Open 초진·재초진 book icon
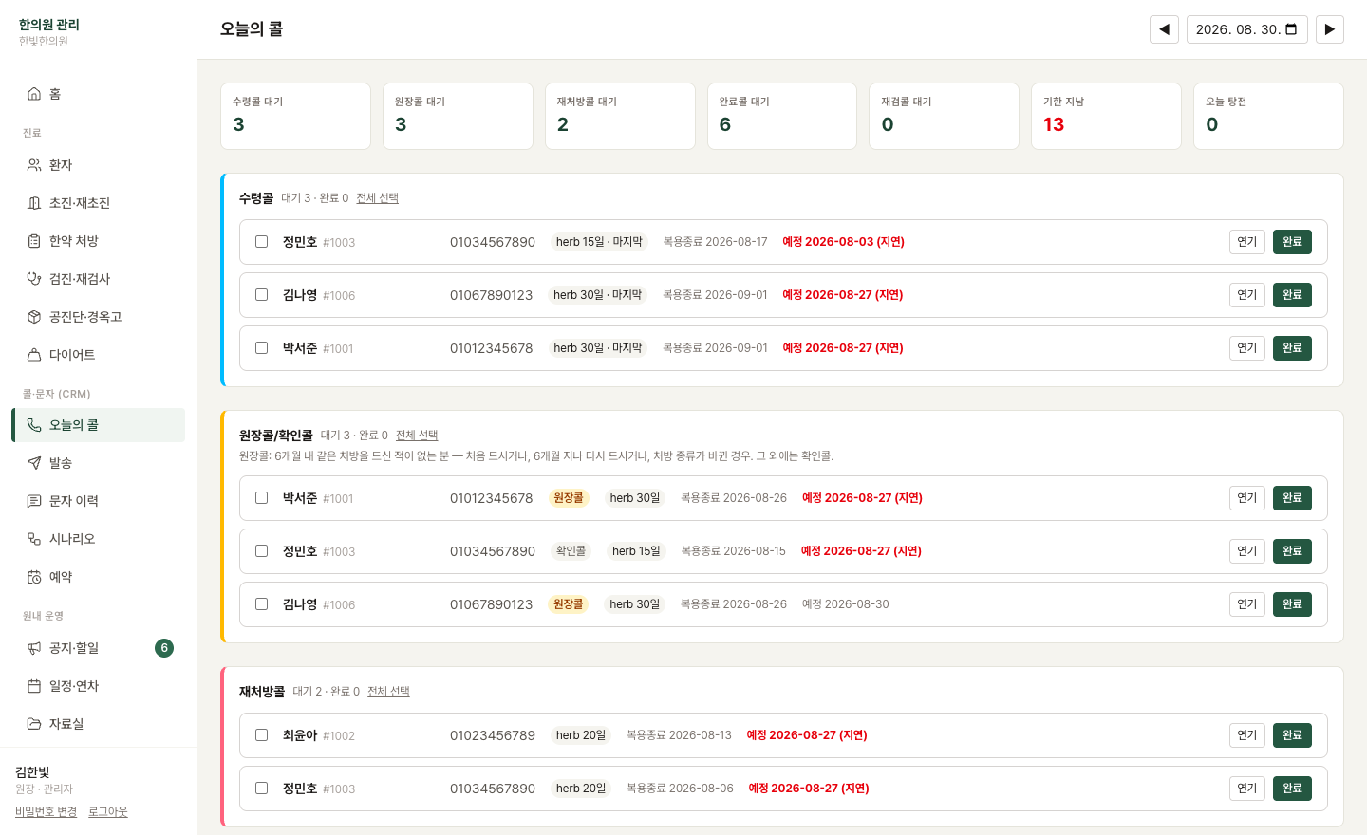Image resolution: width=1367 pixels, height=835 pixels. (34, 203)
